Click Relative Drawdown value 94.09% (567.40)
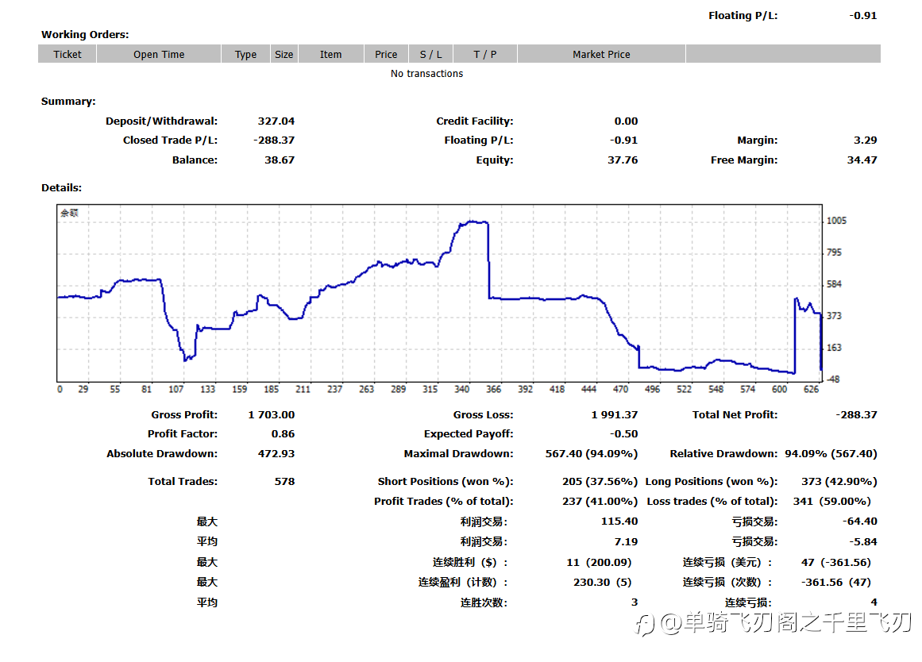922x662 pixels. [x=831, y=454]
